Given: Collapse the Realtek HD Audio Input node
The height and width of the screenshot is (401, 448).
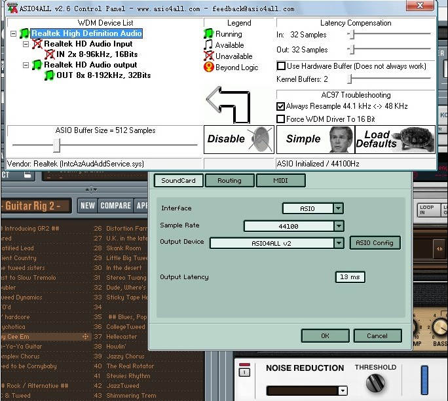Looking at the screenshot, I should 26,45.
